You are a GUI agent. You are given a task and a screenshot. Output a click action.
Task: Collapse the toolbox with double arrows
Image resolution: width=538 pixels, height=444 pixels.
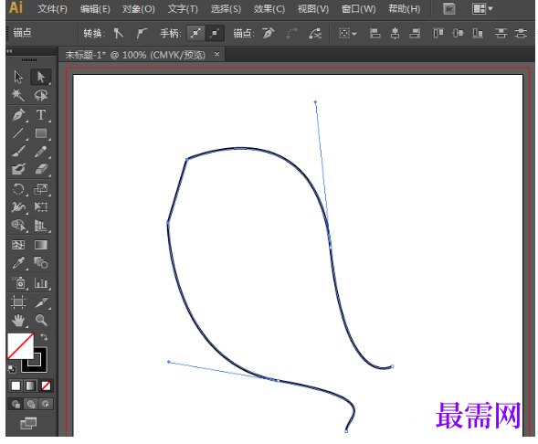pos(9,51)
